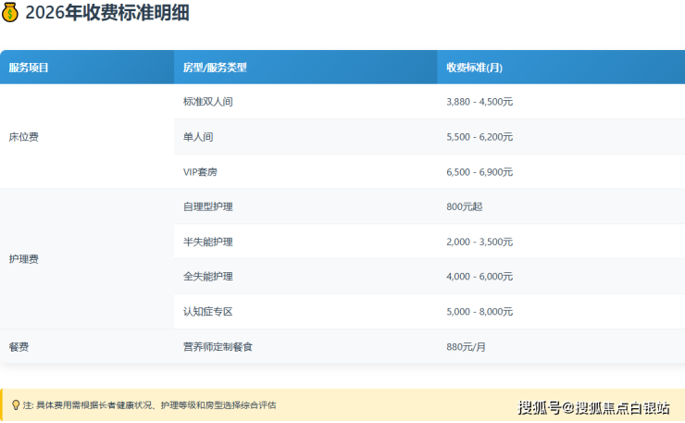Click the 护理费 category cell
Screen dimensions: 685x423
click(23, 259)
